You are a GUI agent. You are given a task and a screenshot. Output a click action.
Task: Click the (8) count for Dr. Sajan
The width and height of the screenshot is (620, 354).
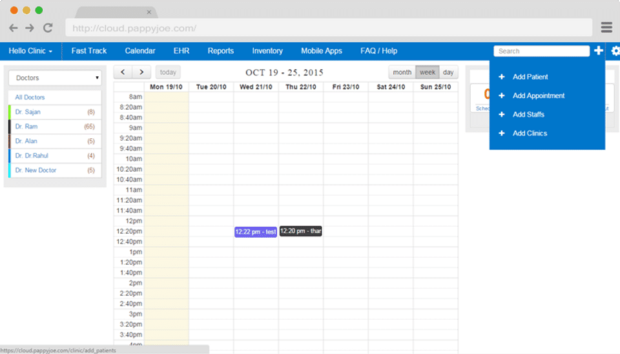[x=91, y=112]
